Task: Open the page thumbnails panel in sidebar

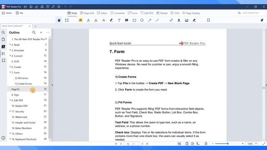Action: click(3, 40)
